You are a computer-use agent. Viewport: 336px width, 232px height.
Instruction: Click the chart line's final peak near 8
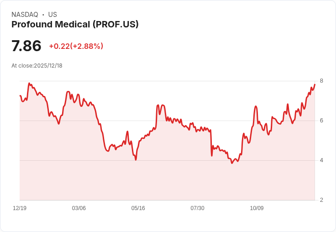point(315,84)
